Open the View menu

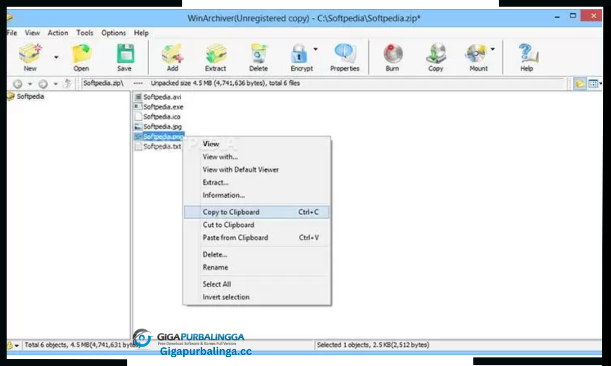coord(32,33)
